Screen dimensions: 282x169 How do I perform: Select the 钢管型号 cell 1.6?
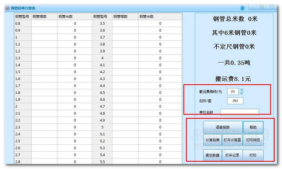23,79
